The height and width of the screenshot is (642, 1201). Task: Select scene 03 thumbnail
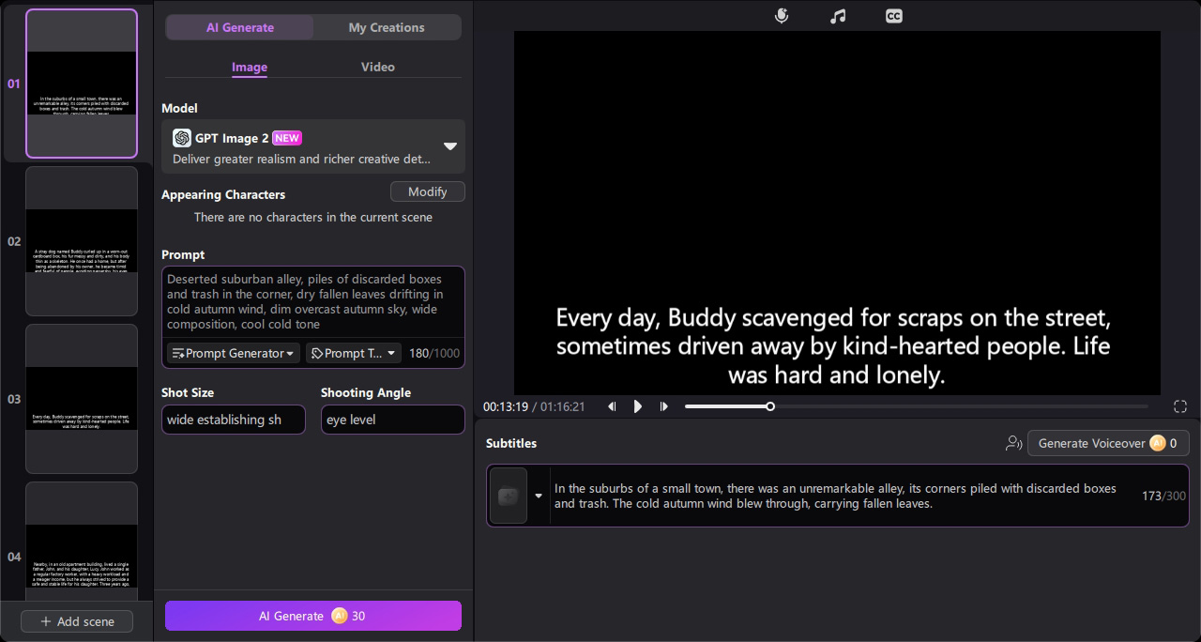point(82,399)
